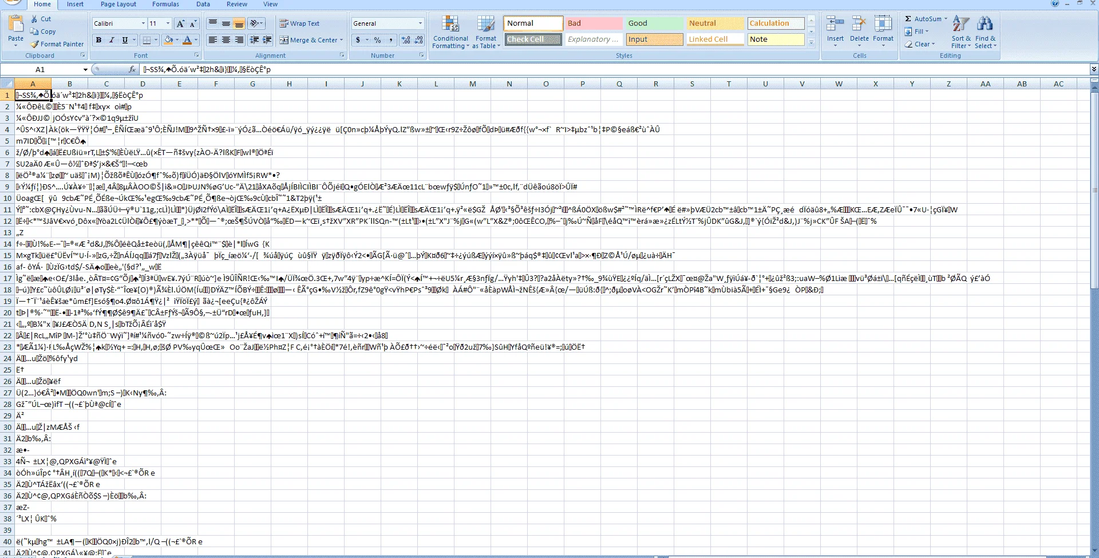This screenshot has width=1099, height=558.
Task: Decrease decimal places
Action: coord(419,40)
